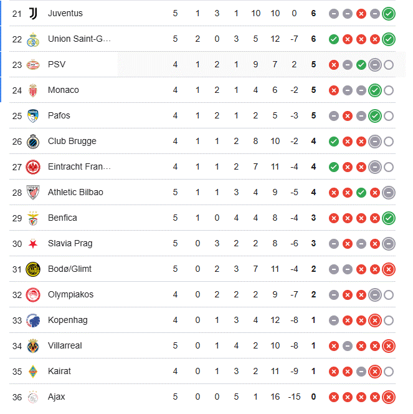Click Ajax's points total of 0
413x414 pixels.
pyautogui.click(x=313, y=397)
